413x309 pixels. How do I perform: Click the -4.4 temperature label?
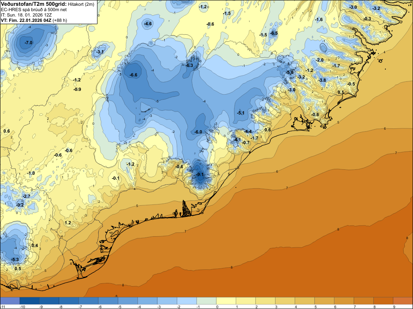tap(248, 131)
